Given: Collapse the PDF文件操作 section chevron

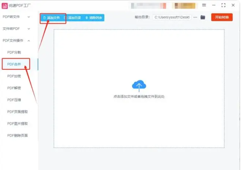Looking at the screenshot, I should click(29, 41).
